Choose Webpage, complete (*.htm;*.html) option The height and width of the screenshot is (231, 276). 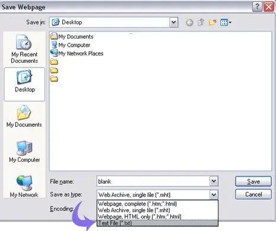tap(157, 204)
